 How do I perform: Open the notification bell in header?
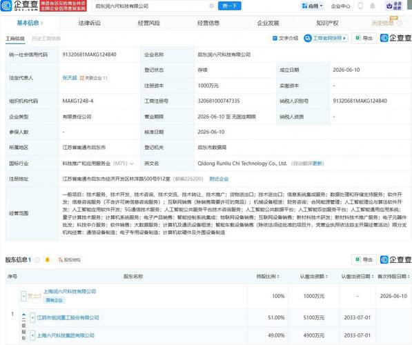pos(373,6)
